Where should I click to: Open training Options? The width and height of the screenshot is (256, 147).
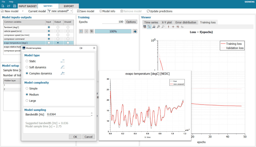[x=131, y=22]
